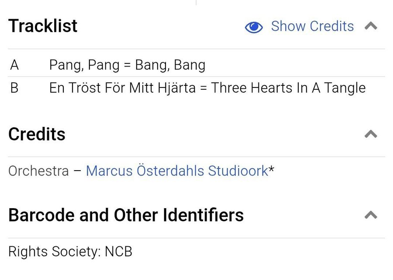This screenshot has height=280, width=393.
Task: Collapse Barcode and Other Identifiers chevron
Action: [371, 215]
